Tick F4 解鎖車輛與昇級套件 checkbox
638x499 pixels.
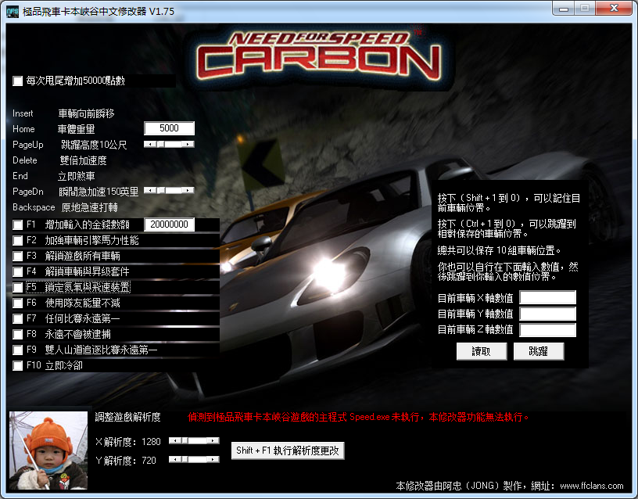17,271
